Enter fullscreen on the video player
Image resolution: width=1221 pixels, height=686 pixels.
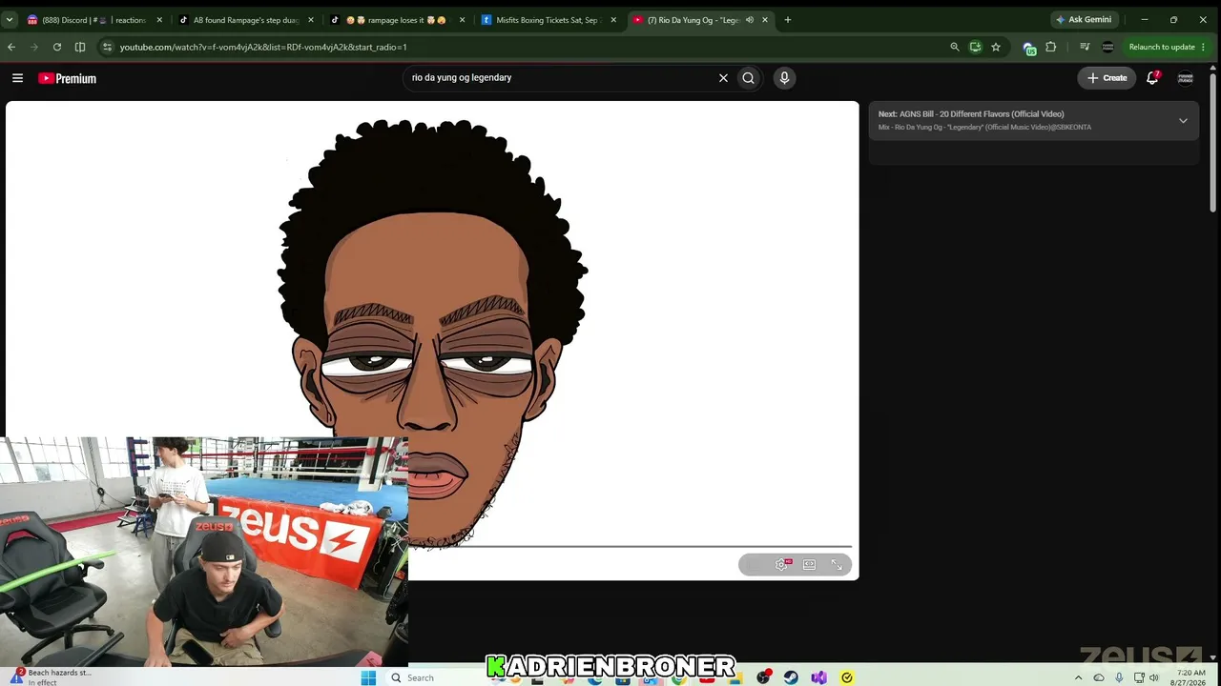(837, 565)
